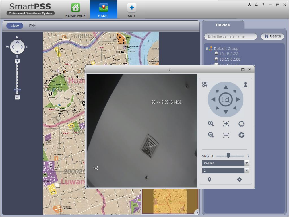This screenshot has height=217, width=289.
Task: Toggle the PTZ joystick mouse control icon
Action: coord(245,84)
